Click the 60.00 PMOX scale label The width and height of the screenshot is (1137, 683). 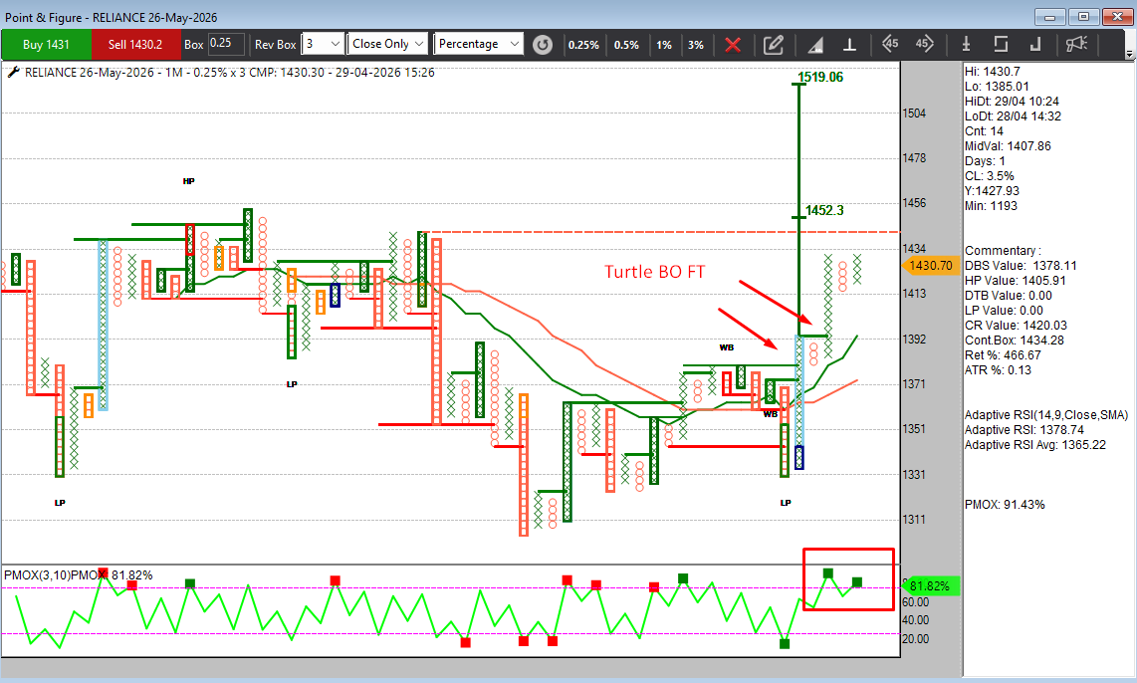click(915, 601)
